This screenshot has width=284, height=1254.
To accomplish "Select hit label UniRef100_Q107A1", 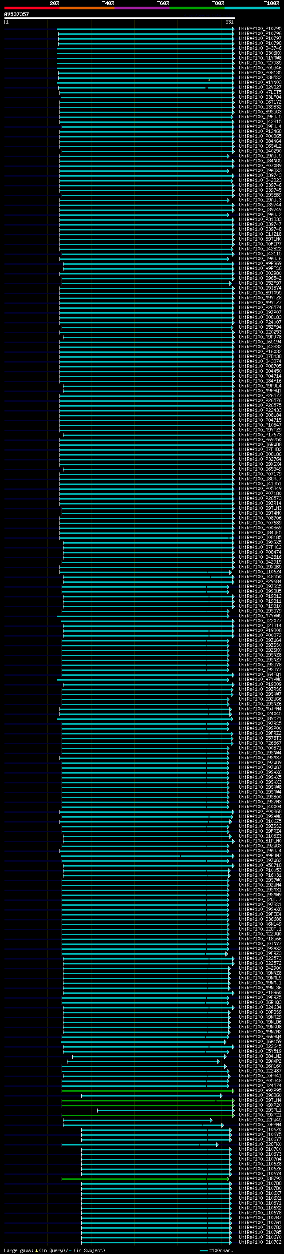I will 260,1222.
